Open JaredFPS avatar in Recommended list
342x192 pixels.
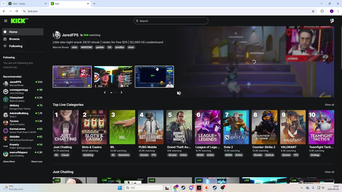coord(6,84)
